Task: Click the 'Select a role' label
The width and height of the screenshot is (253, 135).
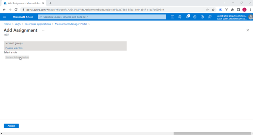Action: click(10, 52)
